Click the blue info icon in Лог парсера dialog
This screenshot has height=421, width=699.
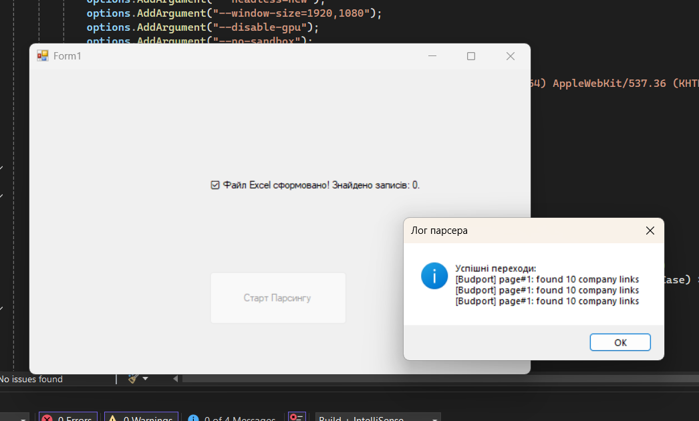(434, 275)
